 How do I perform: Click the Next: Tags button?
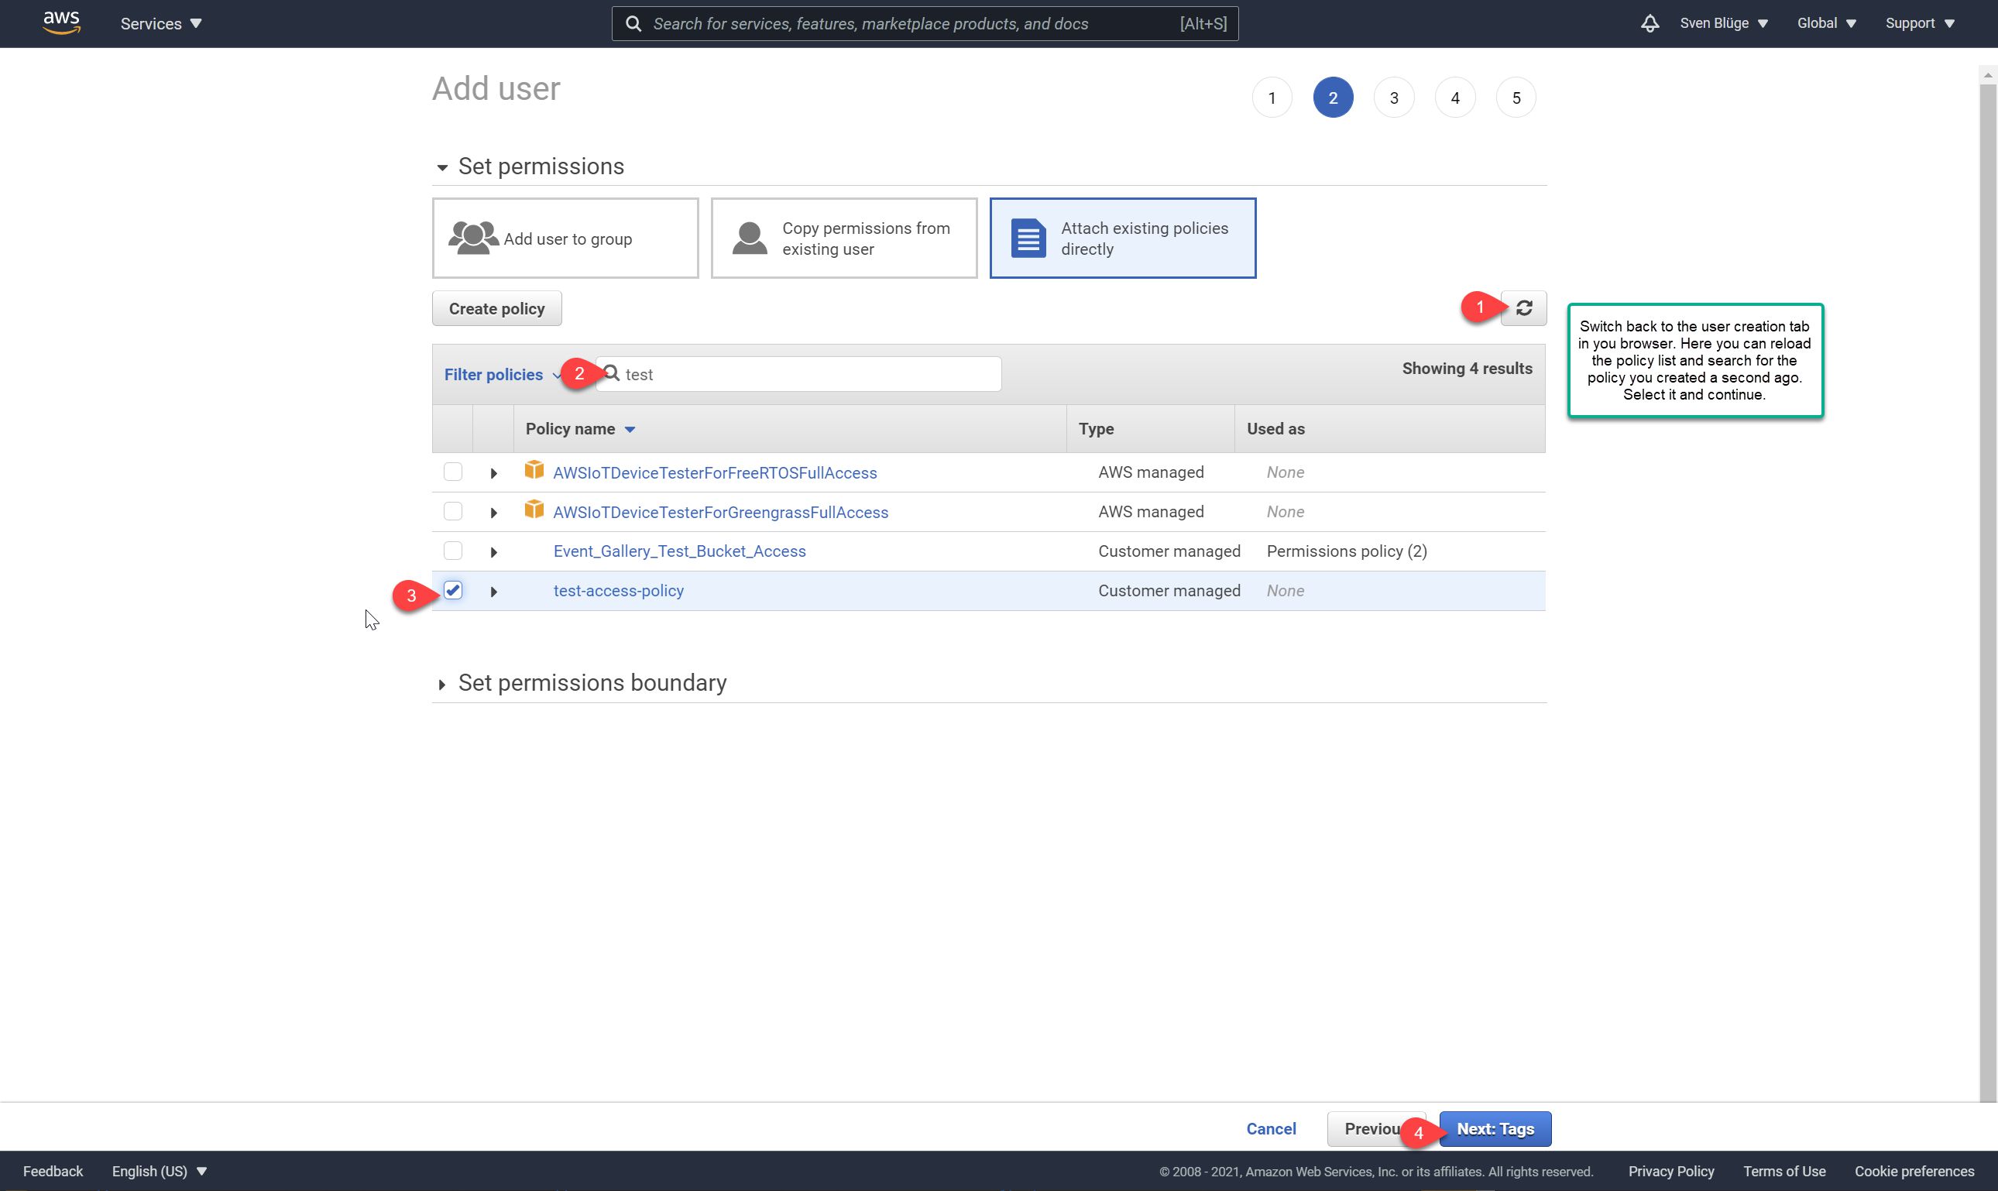[x=1495, y=1128]
